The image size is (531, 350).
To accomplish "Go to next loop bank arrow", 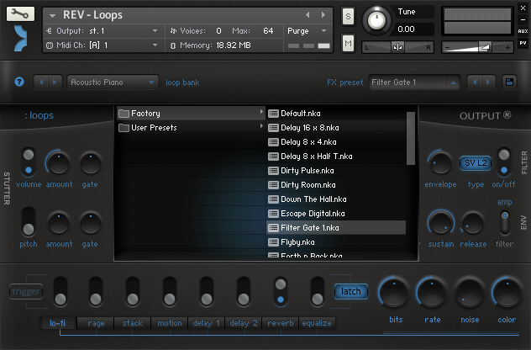I will [x=55, y=82].
